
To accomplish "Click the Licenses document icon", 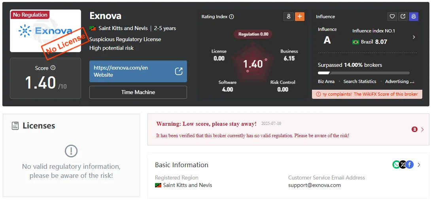I will pos(15,126).
